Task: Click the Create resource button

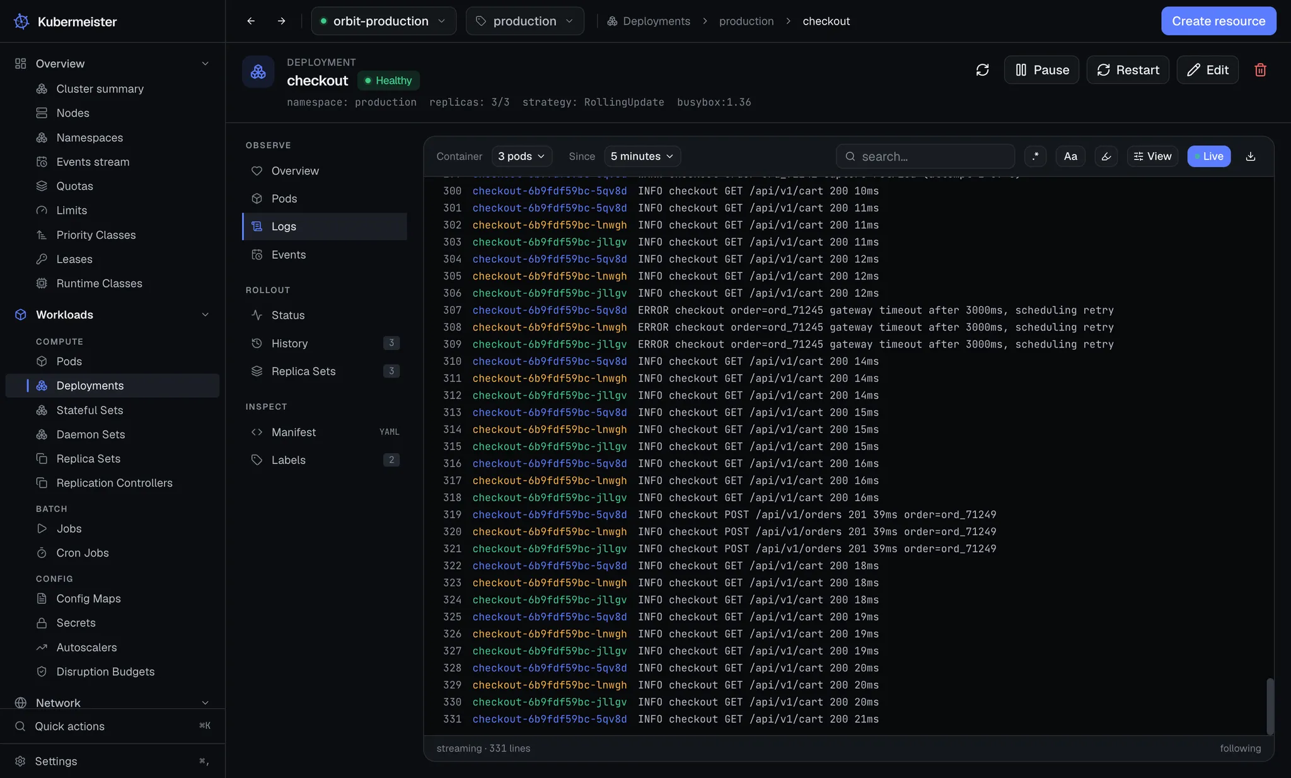Action: 1219,21
